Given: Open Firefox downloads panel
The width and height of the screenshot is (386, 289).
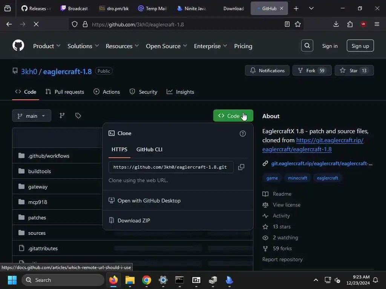Looking at the screenshot, I should click(x=336, y=24).
